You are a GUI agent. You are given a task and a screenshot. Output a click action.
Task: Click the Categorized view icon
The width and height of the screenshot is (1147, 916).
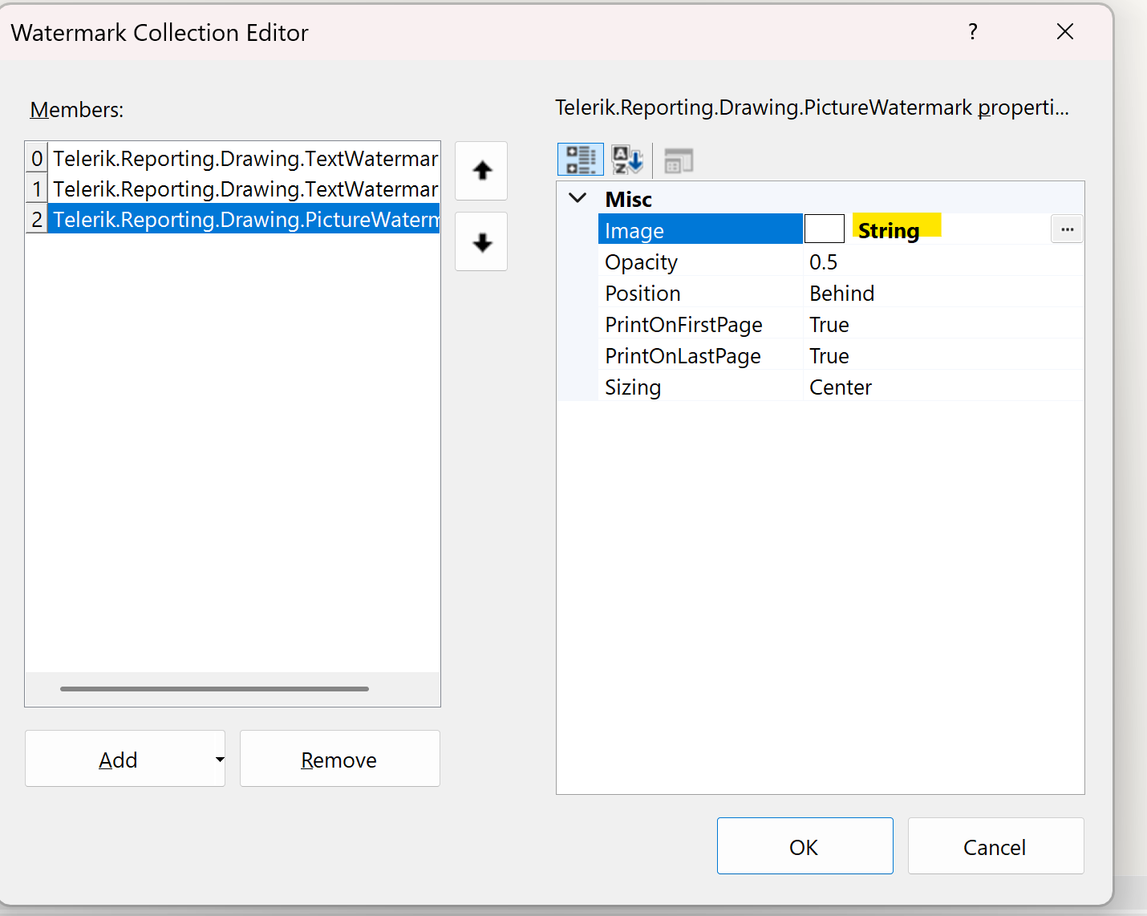(x=580, y=160)
